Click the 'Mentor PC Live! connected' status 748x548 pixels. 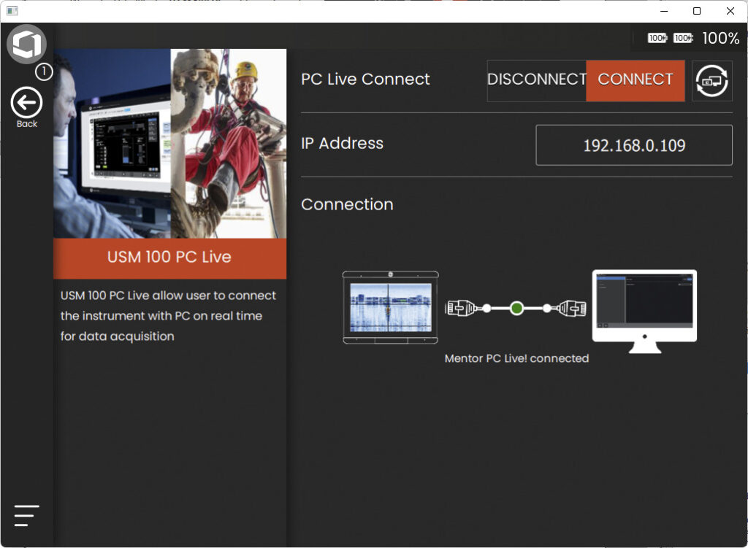516,358
